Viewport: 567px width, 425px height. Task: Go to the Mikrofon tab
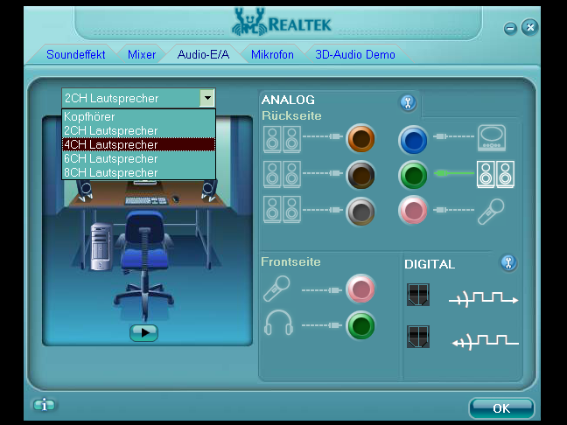click(272, 54)
